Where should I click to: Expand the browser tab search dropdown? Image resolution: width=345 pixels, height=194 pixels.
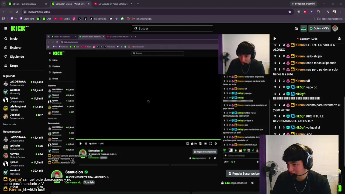(x=4, y=4)
